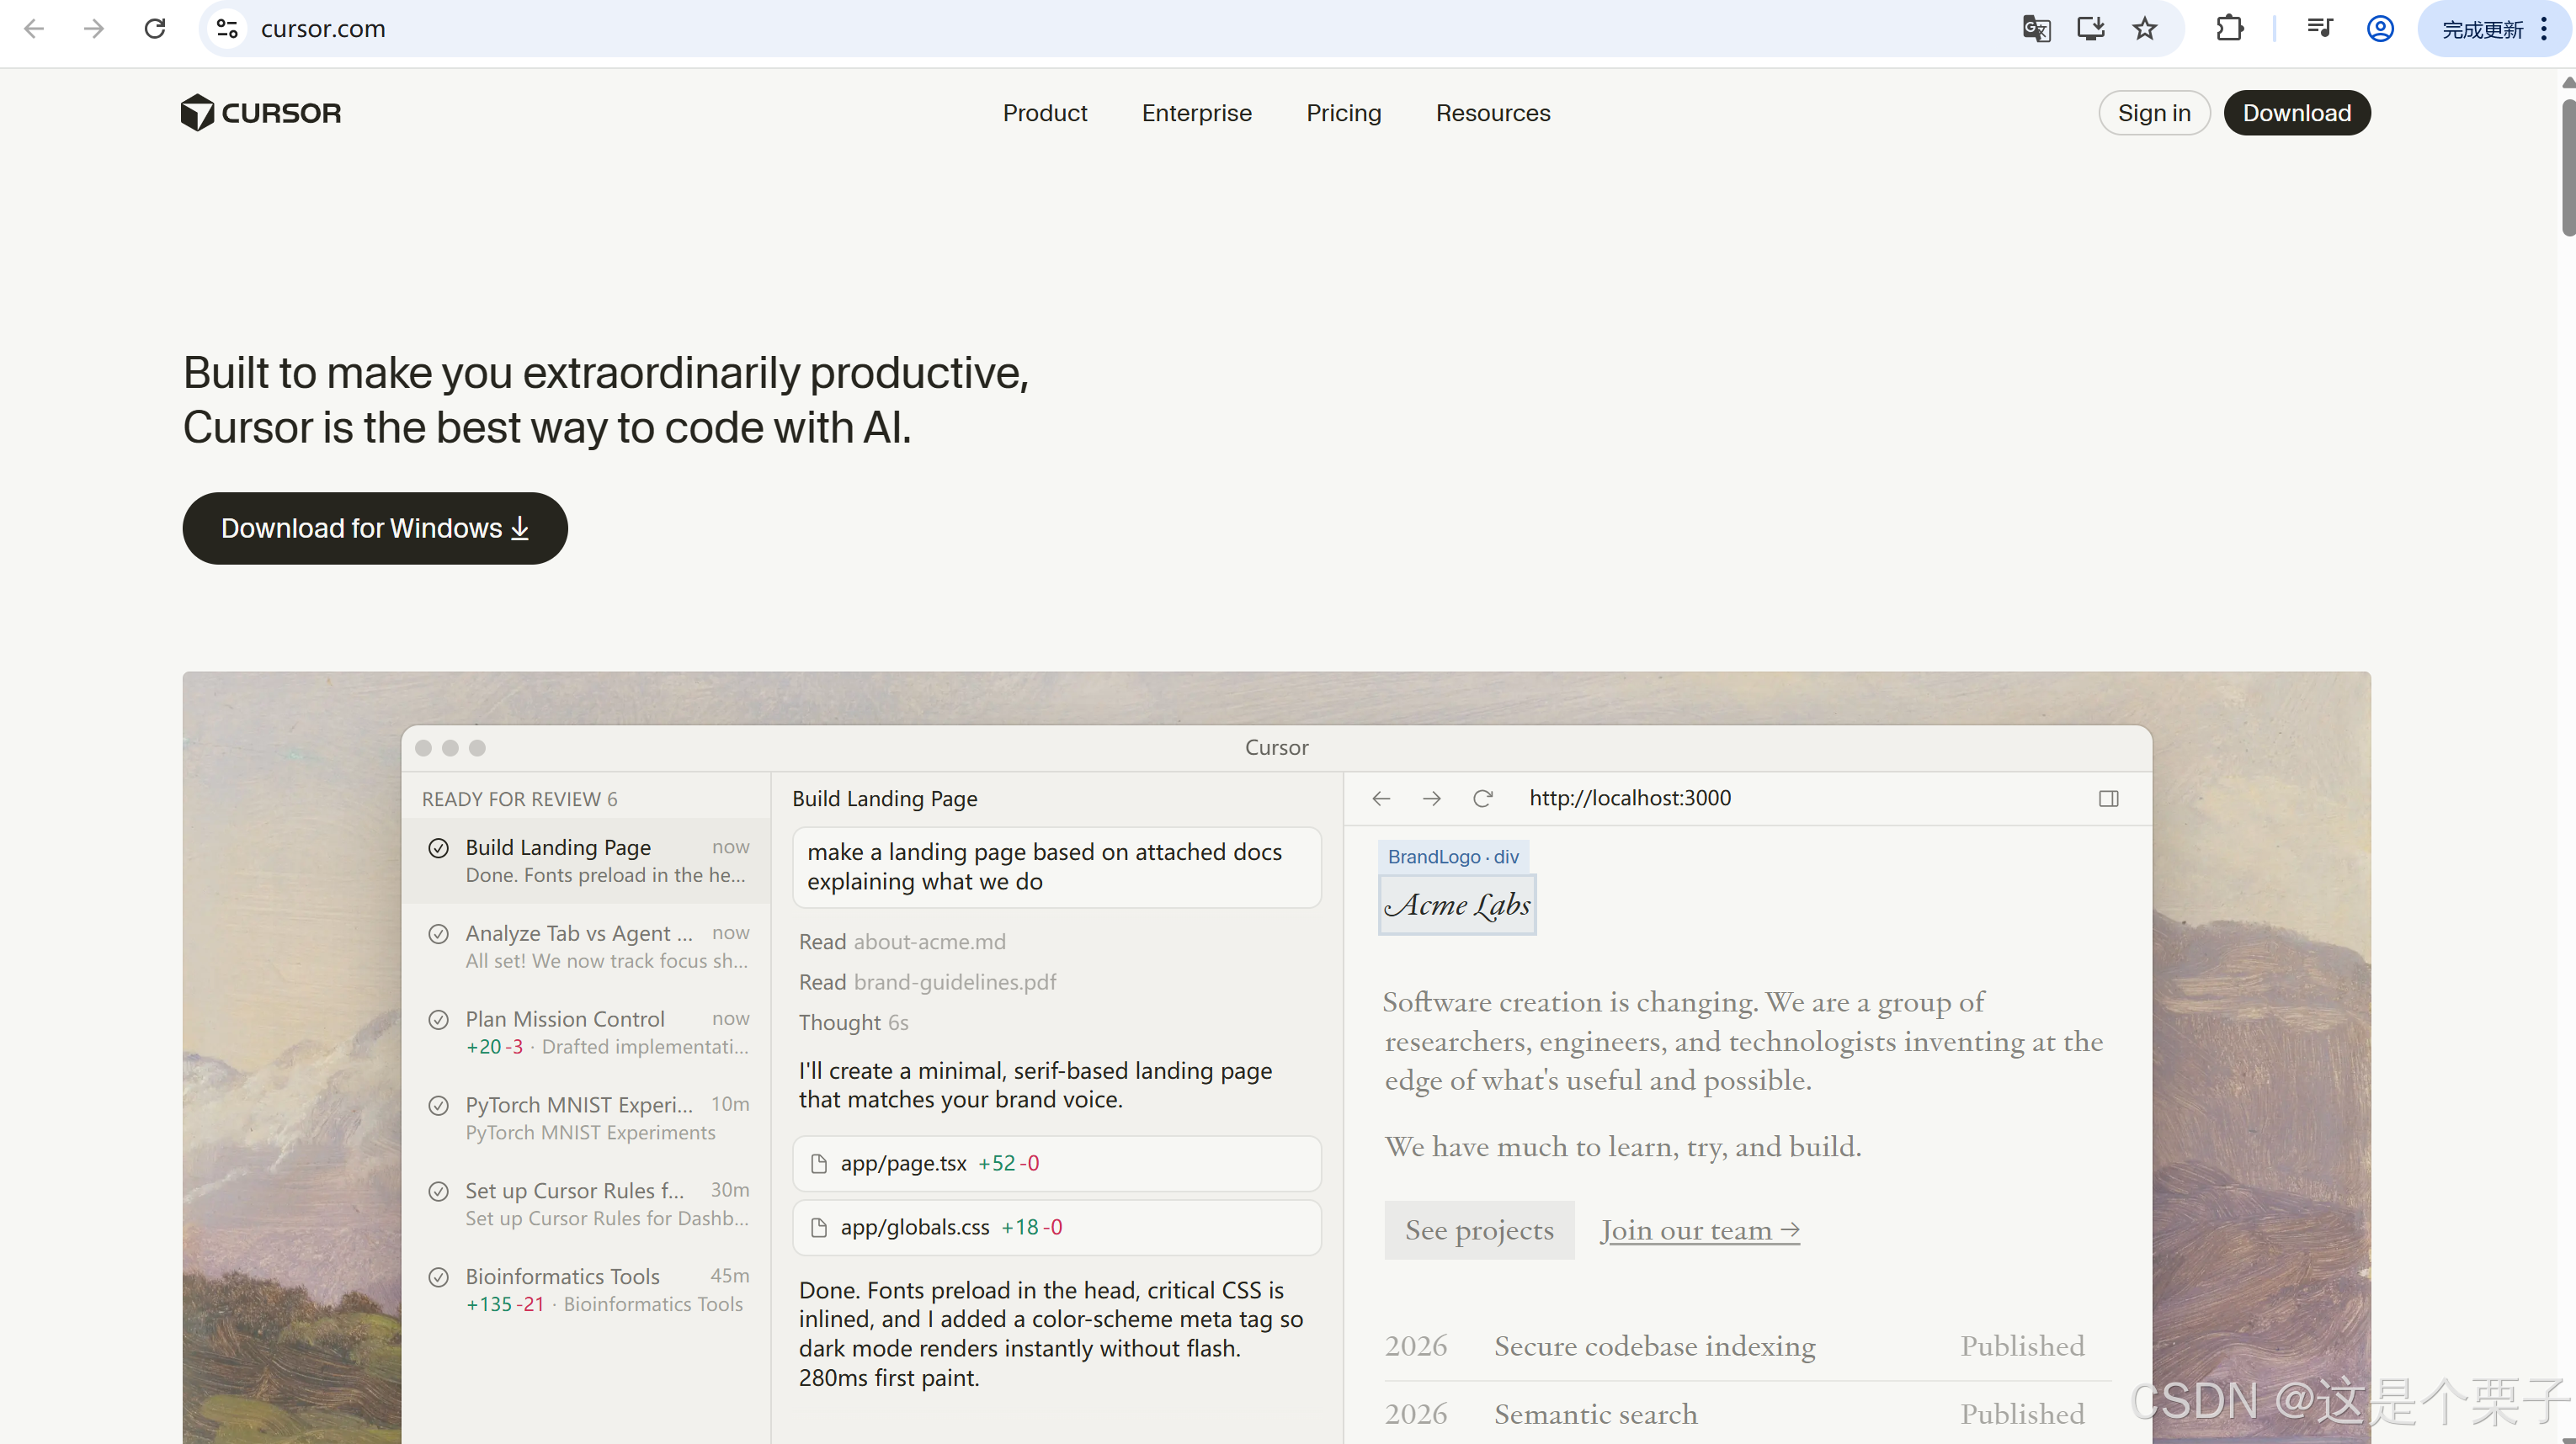Toggle the preview side panel icon
Screen dimensions: 2576x1444
(2108, 799)
